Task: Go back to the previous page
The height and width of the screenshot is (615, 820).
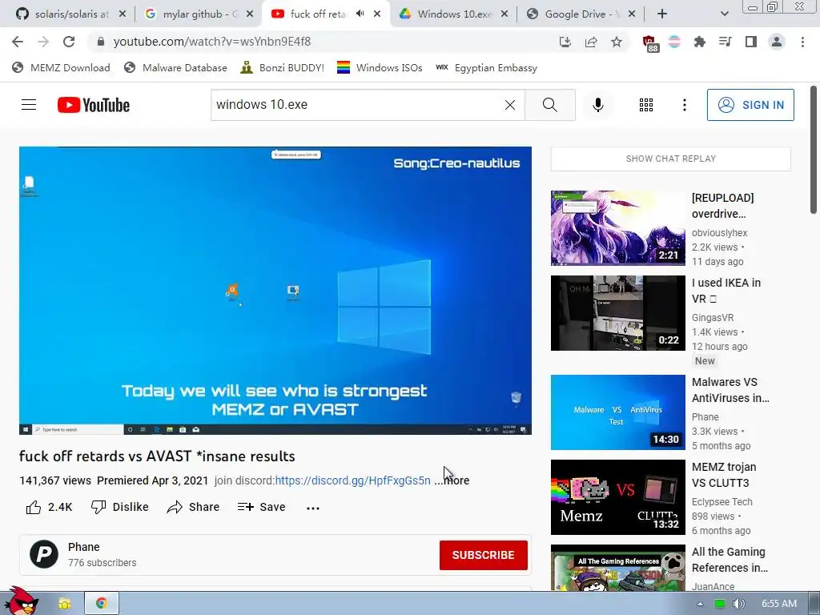Action: [18, 42]
